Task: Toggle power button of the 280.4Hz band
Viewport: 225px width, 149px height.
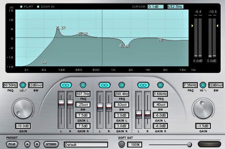Action: tap(122, 85)
